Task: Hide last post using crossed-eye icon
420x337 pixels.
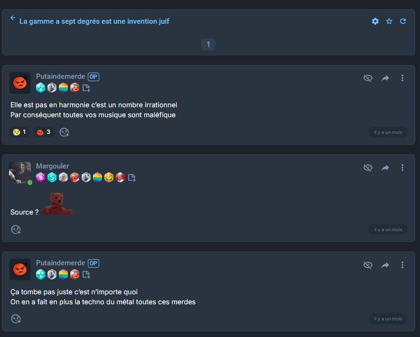Action: pos(368,265)
